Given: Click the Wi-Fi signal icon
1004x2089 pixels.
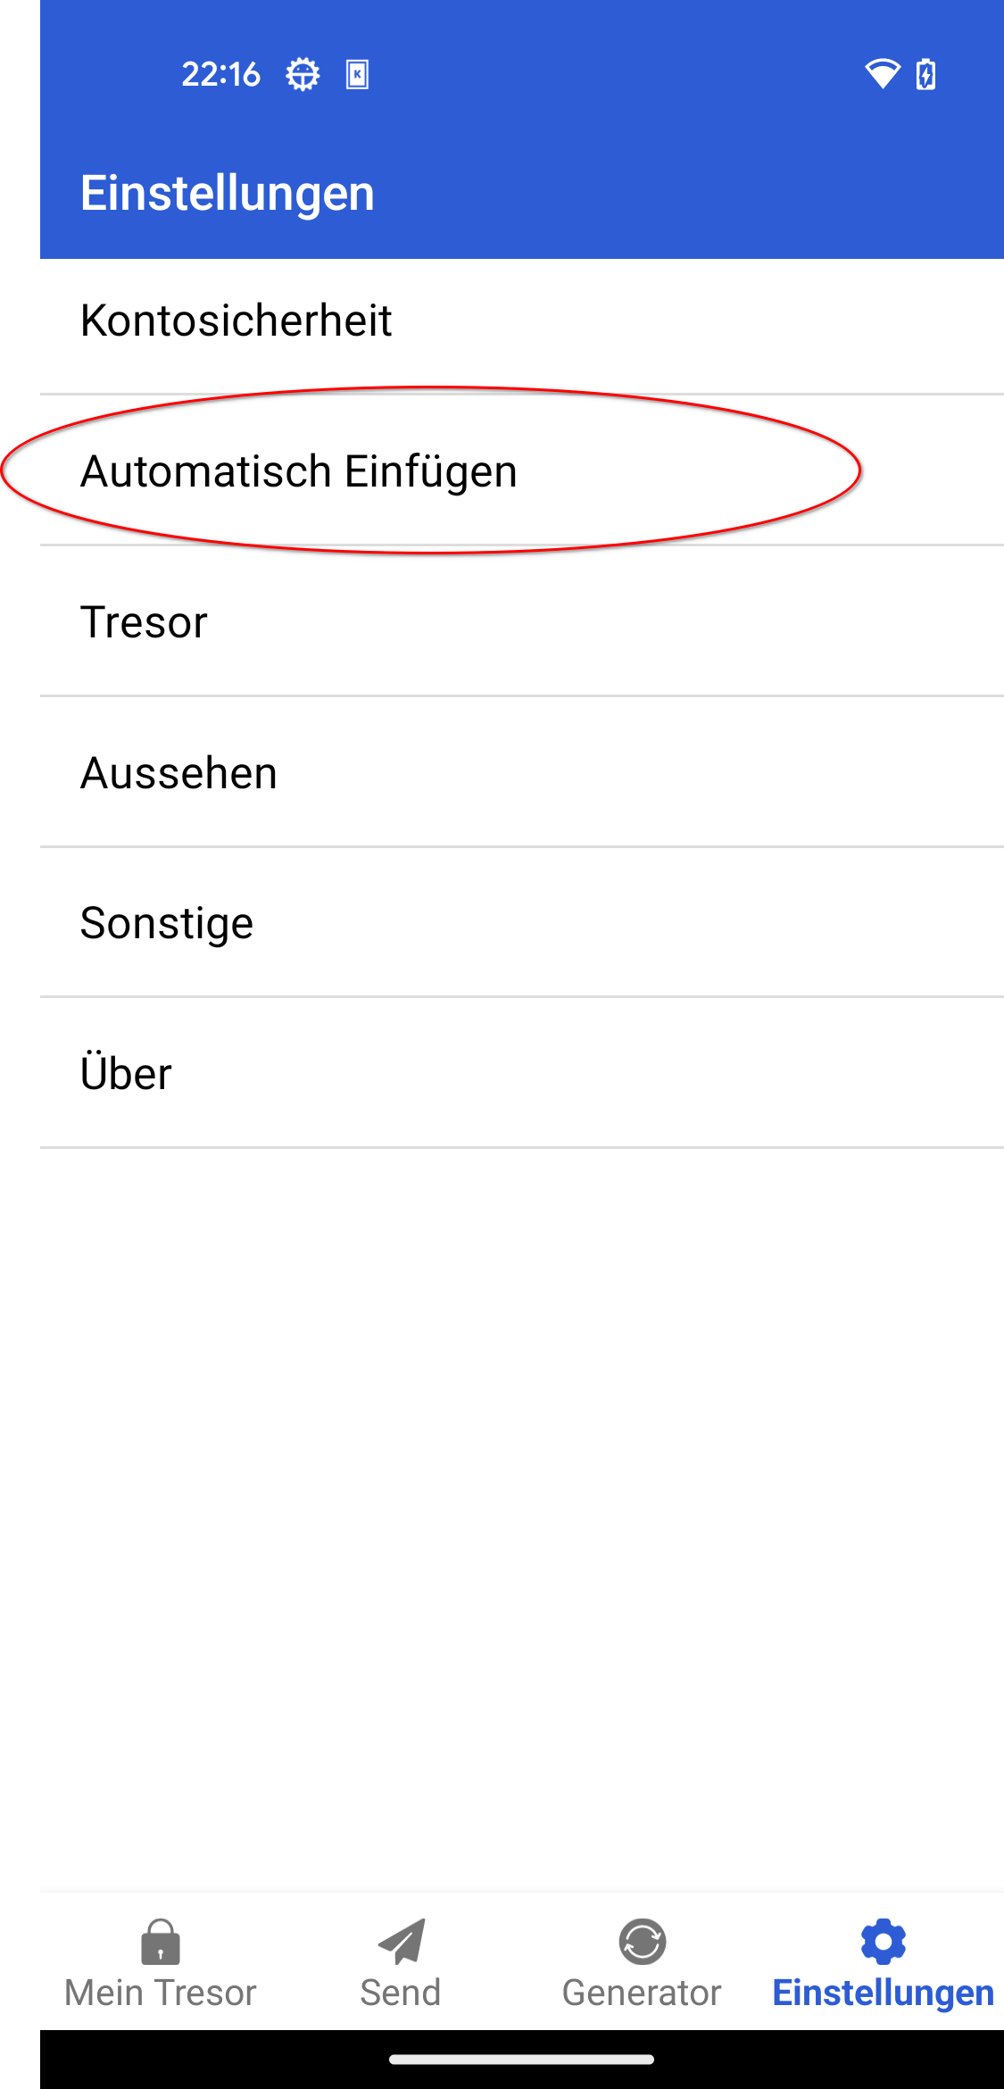Looking at the screenshot, I should 882,74.
